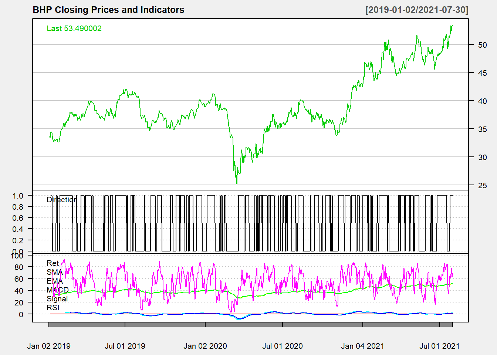497x355 pixels.
Task: Click the 'BHP Closing Prices and Indicators' title
Action: (108, 10)
